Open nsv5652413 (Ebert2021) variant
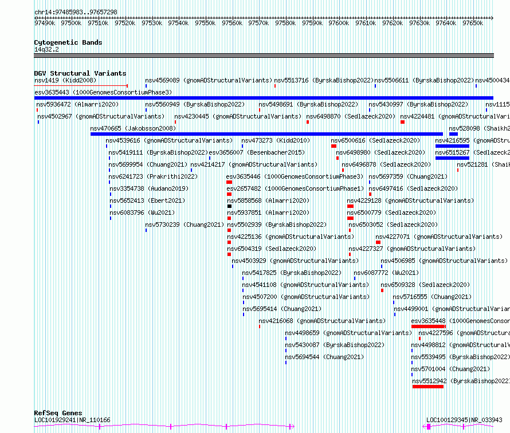This screenshot has width=510, height=433. pyautogui.click(x=147, y=200)
